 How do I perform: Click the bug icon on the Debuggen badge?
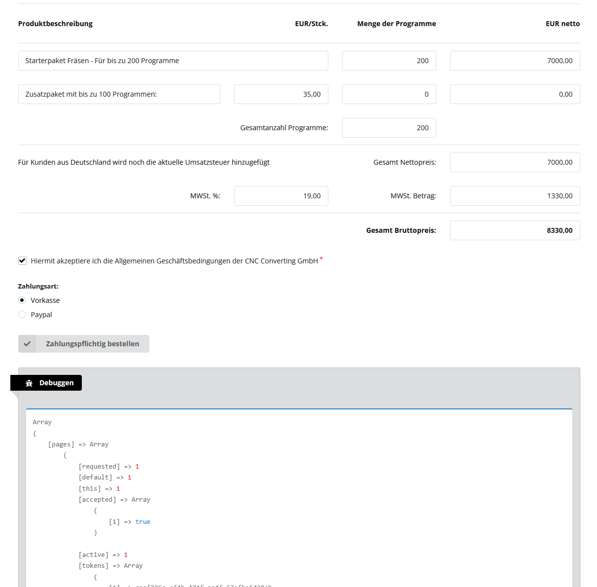coord(29,382)
